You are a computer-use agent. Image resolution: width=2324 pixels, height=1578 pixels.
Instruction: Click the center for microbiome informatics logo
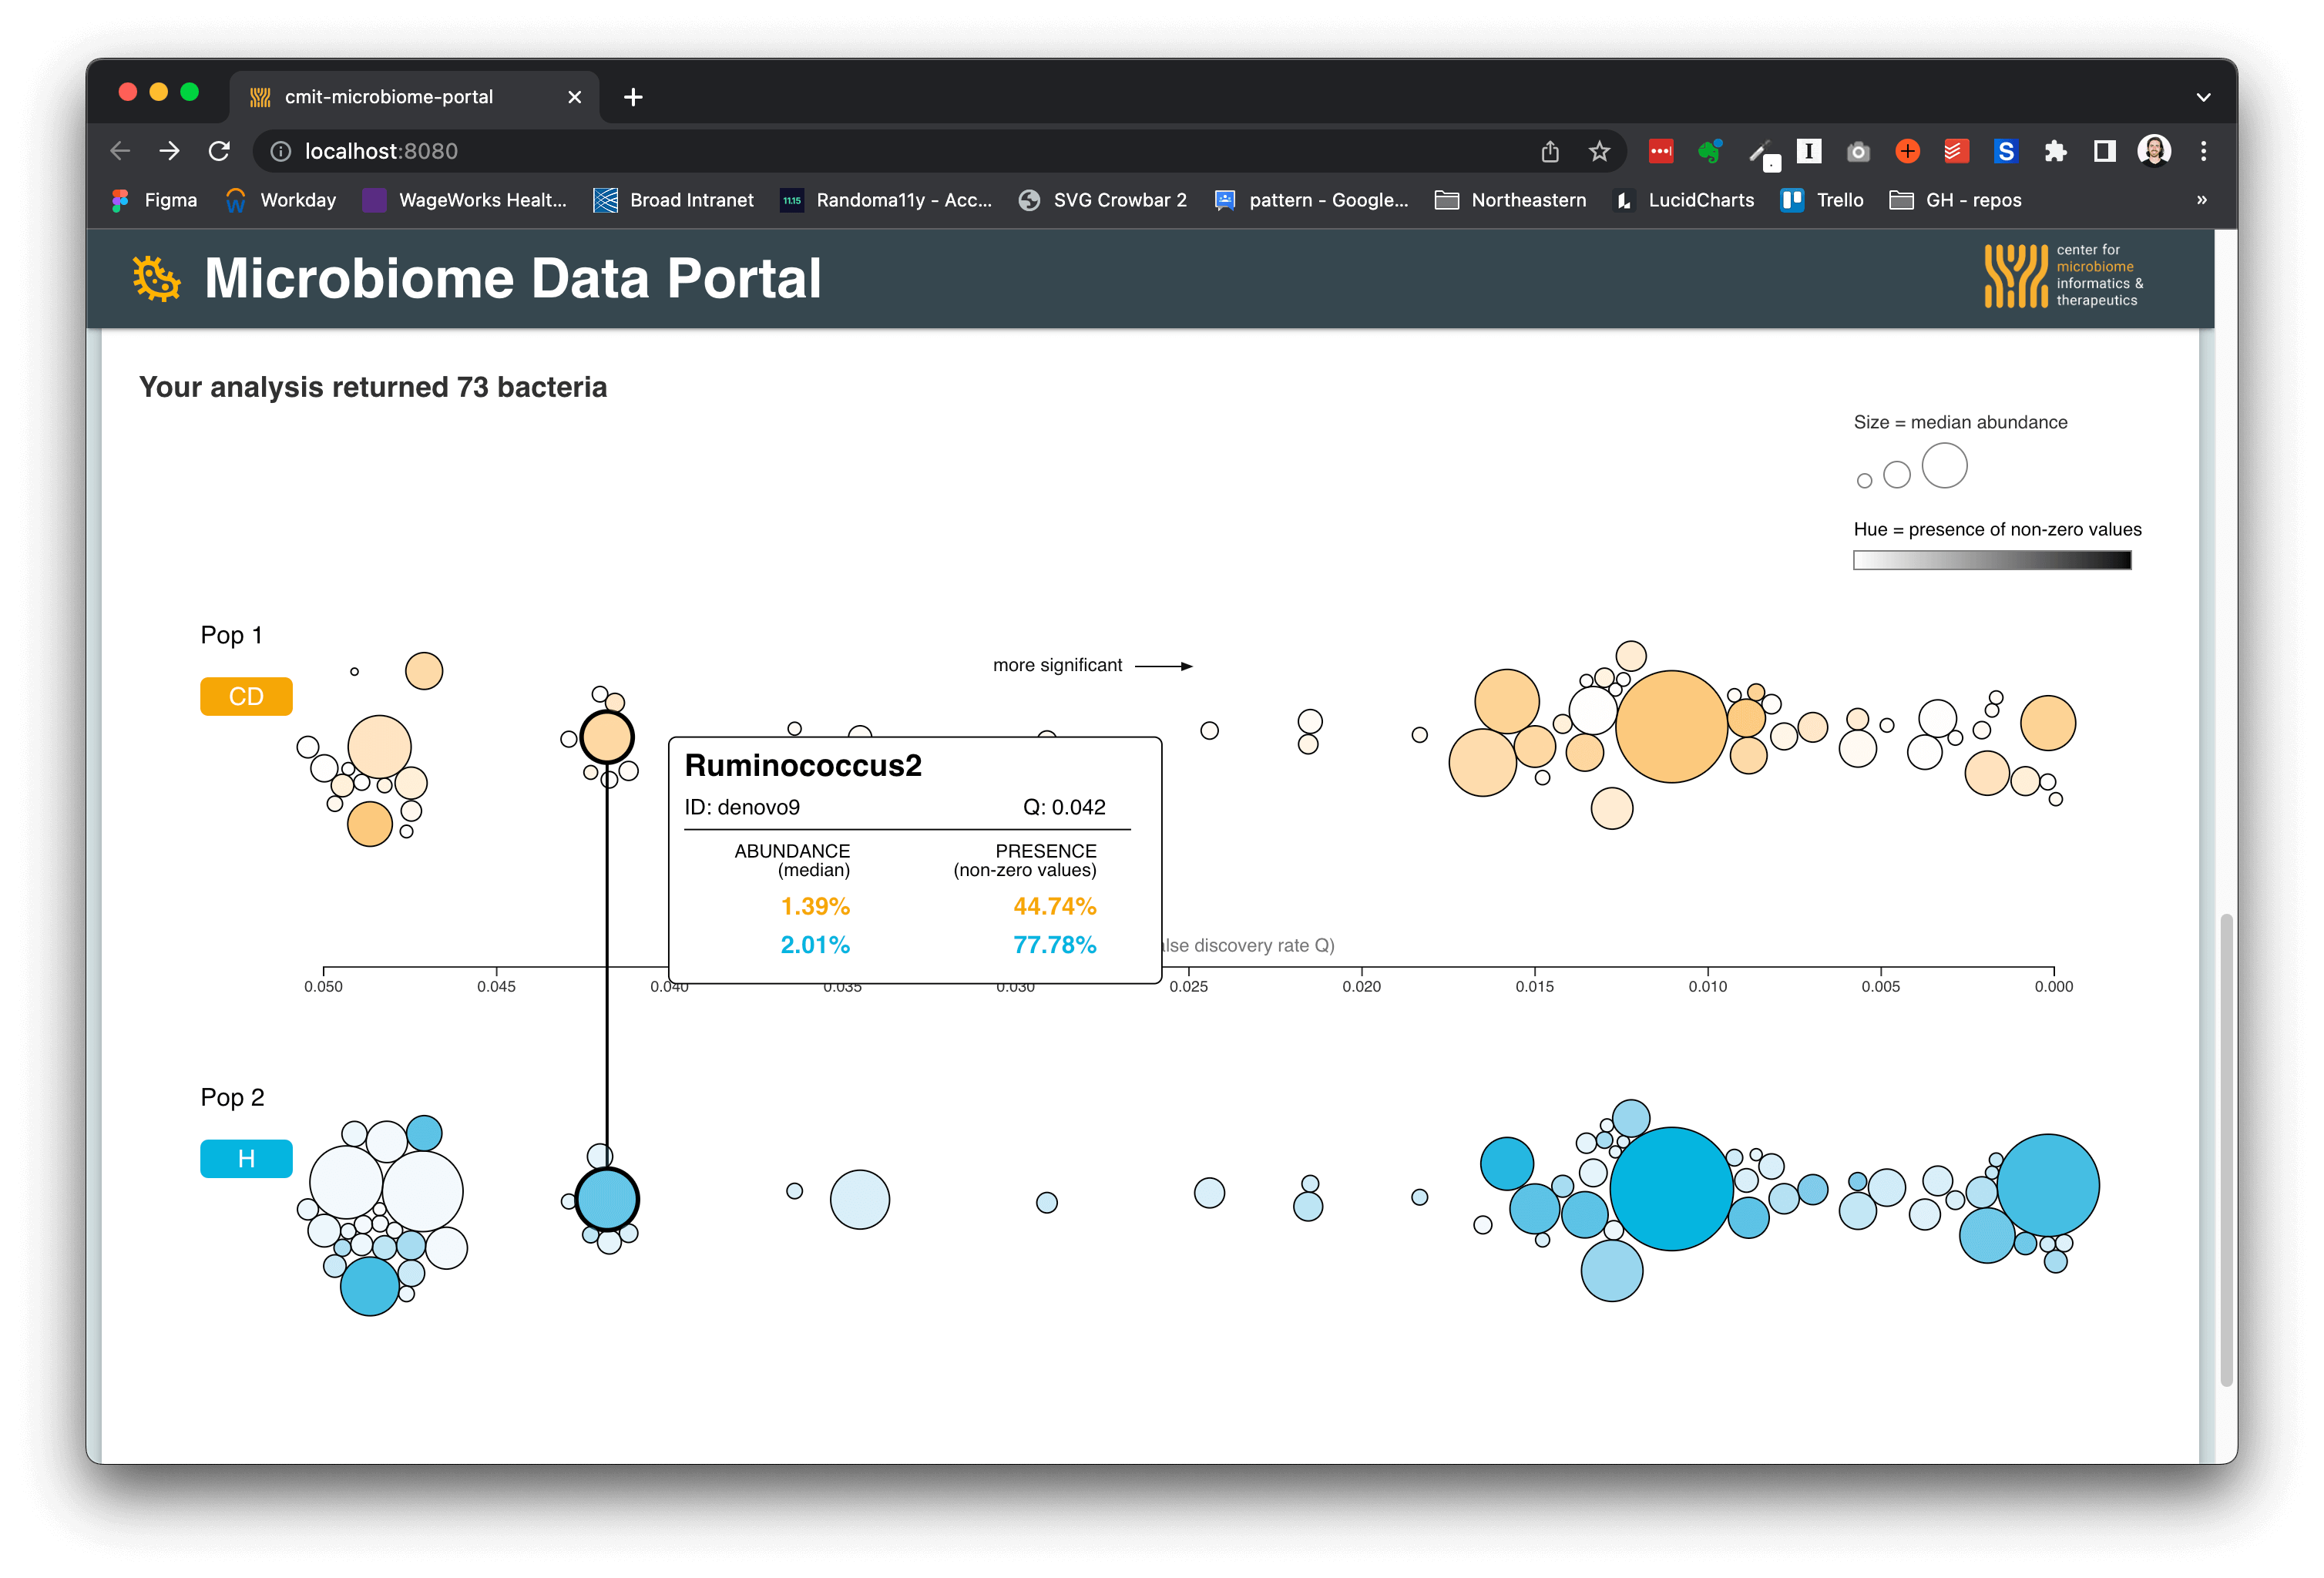click(x=2065, y=275)
